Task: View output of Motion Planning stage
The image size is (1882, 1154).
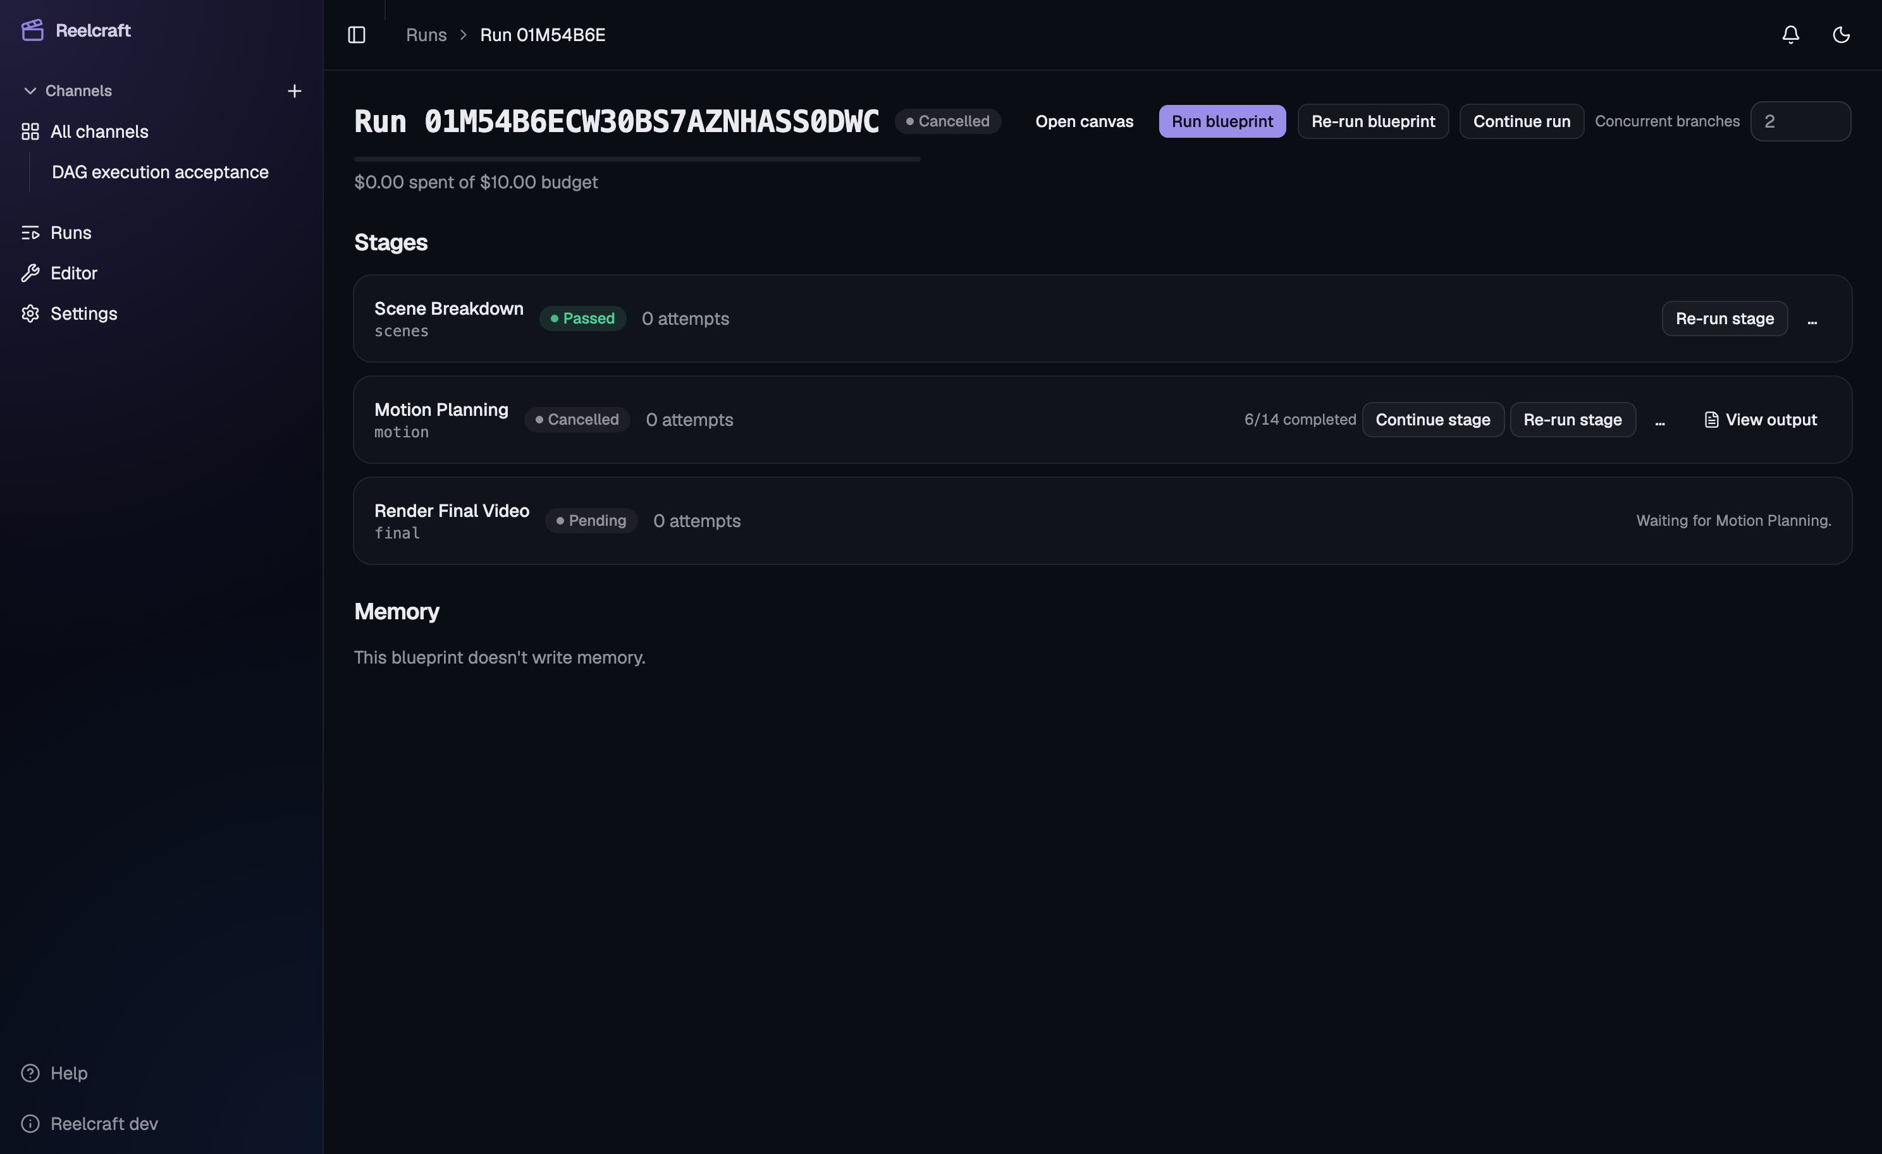Action: 1761,420
